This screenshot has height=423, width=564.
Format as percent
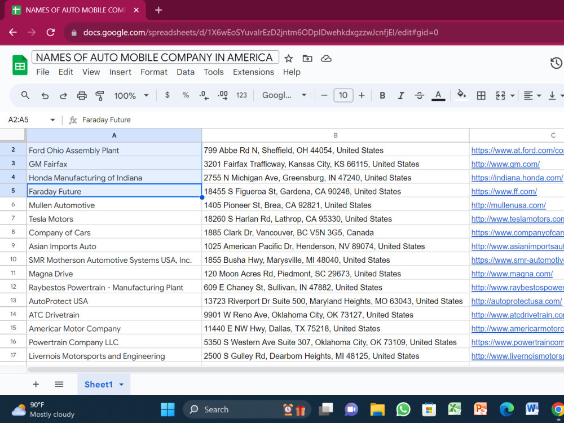point(186,95)
